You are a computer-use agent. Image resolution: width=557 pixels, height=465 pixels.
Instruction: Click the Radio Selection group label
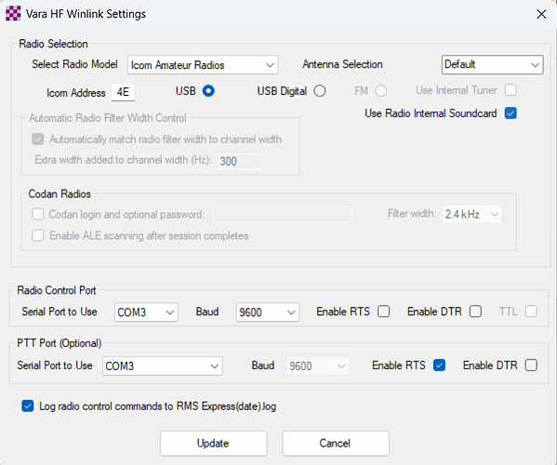tap(53, 44)
